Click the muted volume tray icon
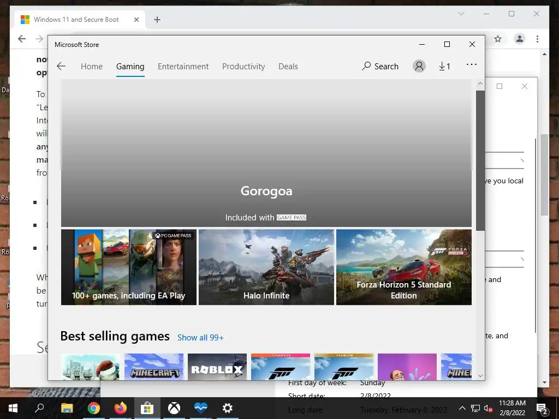559x419 pixels. [x=488, y=408]
